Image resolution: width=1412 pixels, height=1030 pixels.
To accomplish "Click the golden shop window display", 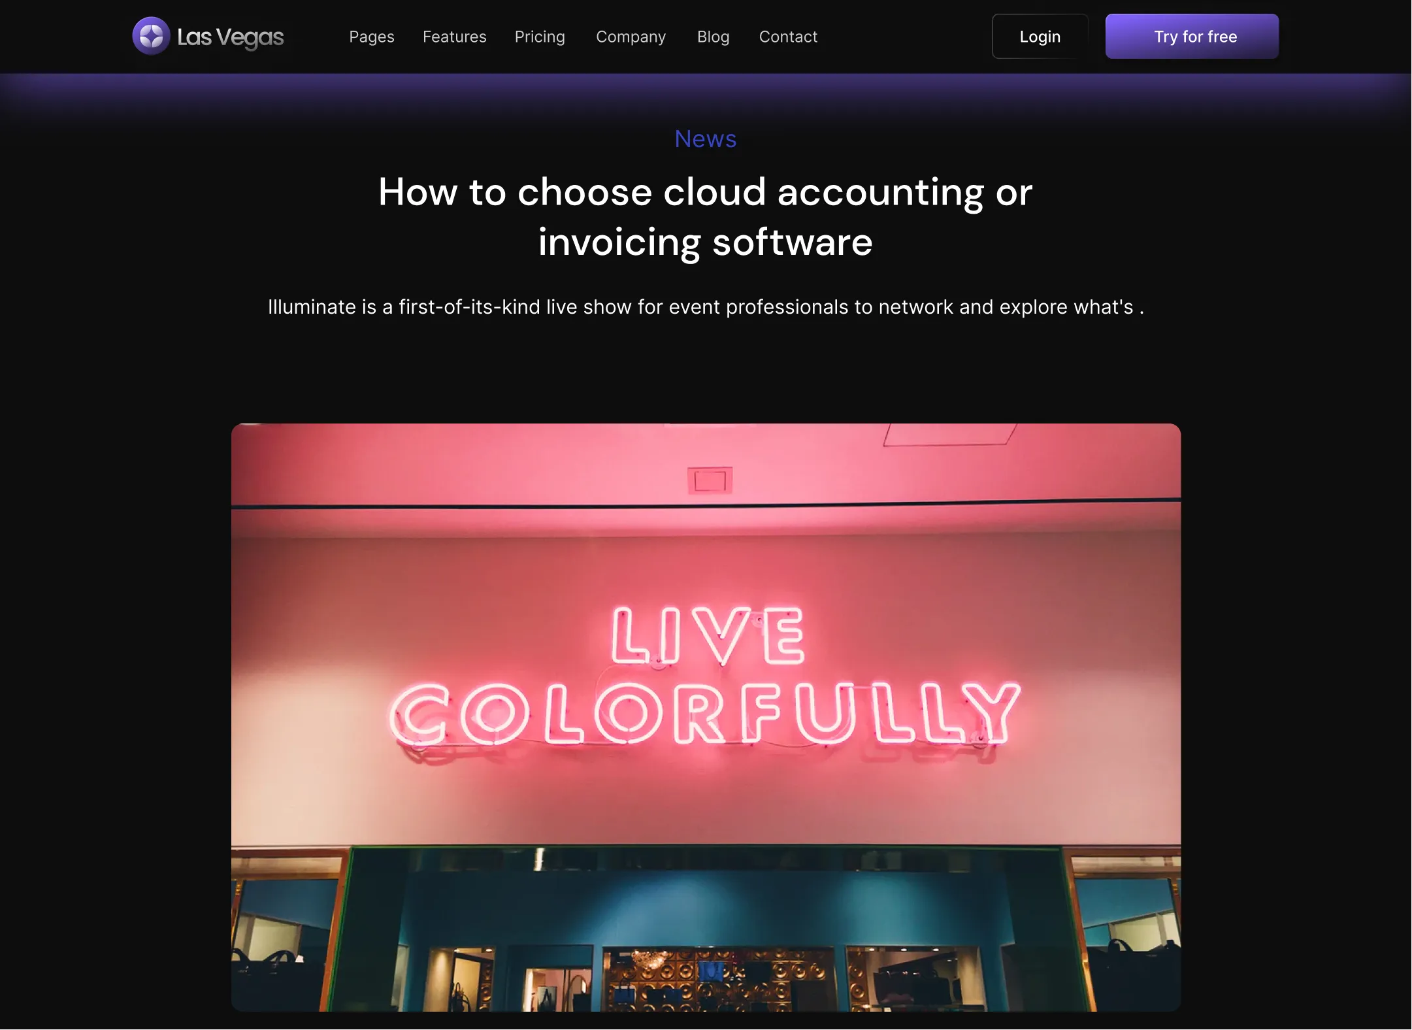I will [719, 979].
